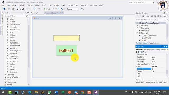This screenshot has width=169, height=95.
Task: Click the blue Undo arrow icon
Action: click(x=34, y=9)
